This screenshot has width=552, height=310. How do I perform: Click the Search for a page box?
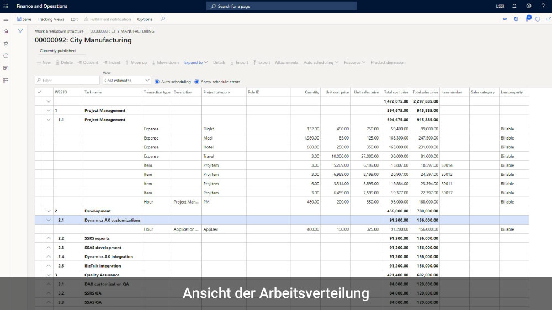pyautogui.click(x=282, y=6)
